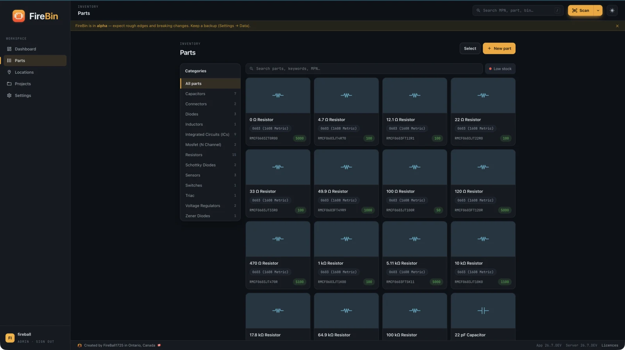Dismiss the alpha warning banner

point(617,26)
